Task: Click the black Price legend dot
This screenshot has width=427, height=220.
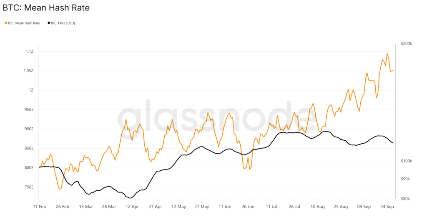Action: [49, 23]
